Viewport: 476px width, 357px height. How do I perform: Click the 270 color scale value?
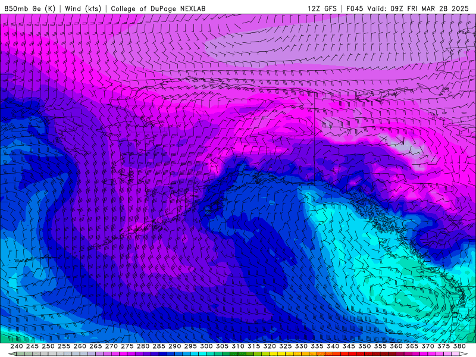point(111,346)
